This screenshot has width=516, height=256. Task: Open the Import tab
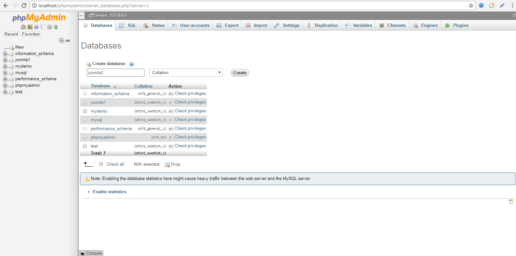click(257, 26)
